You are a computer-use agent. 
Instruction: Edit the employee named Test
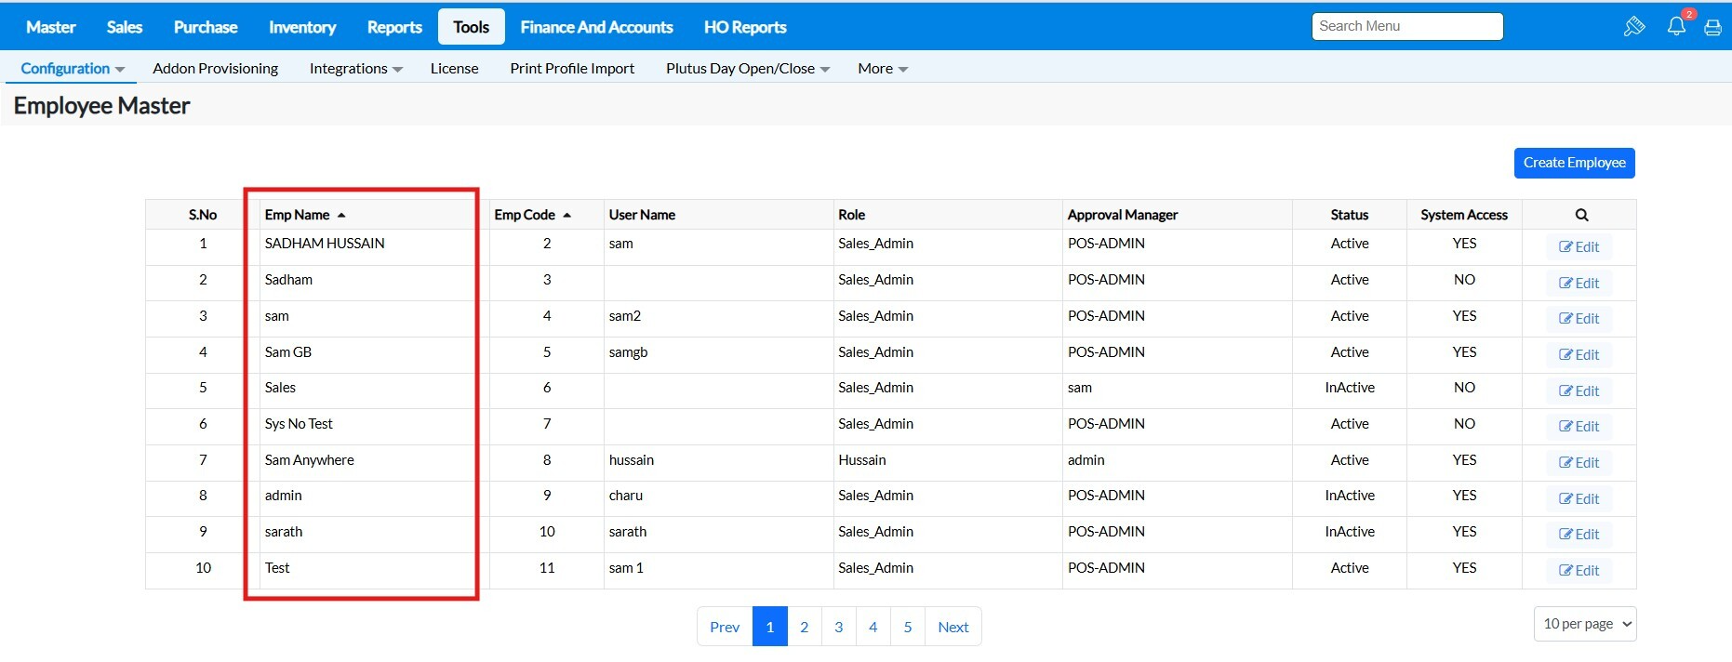(1579, 571)
